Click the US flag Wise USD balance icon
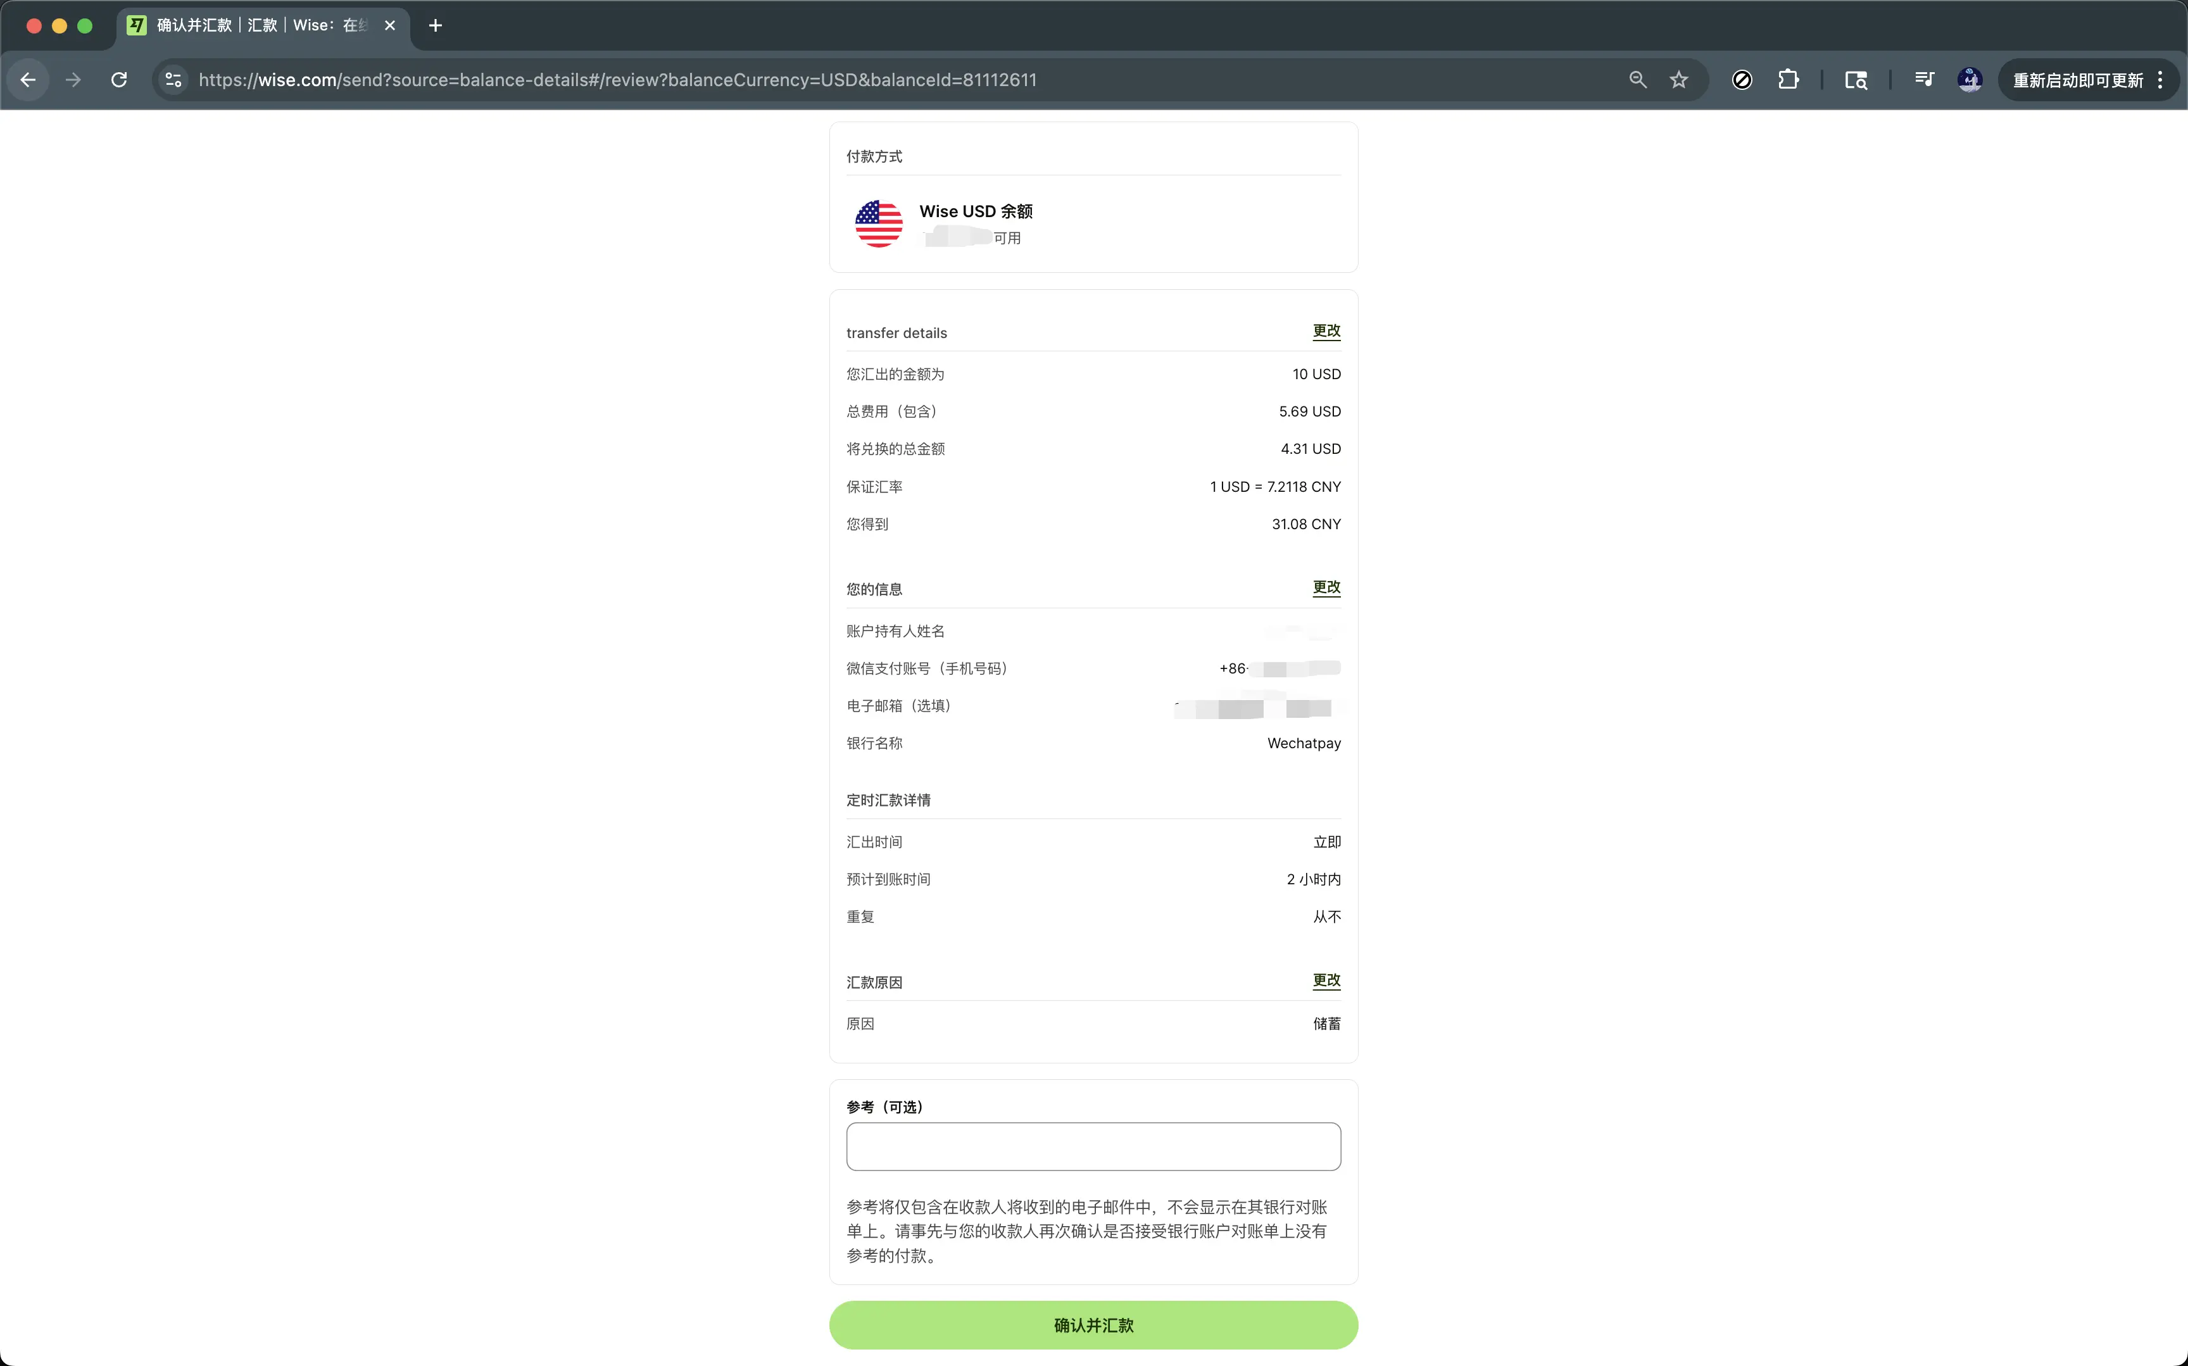This screenshot has width=2188, height=1366. (x=878, y=223)
